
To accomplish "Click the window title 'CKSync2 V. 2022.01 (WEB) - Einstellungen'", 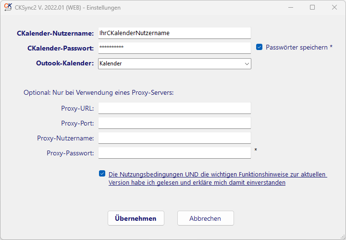I will click(x=68, y=8).
